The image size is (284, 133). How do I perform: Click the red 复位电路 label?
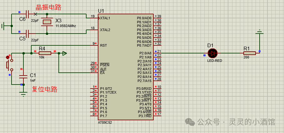(x=45, y=89)
